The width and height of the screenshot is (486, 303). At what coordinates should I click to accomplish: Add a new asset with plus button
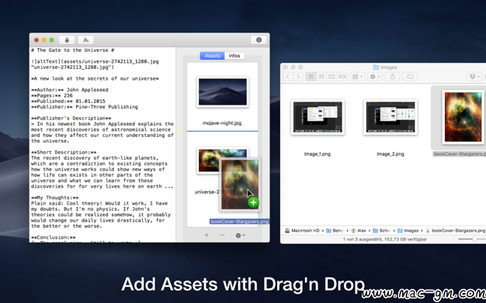click(207, 236)
